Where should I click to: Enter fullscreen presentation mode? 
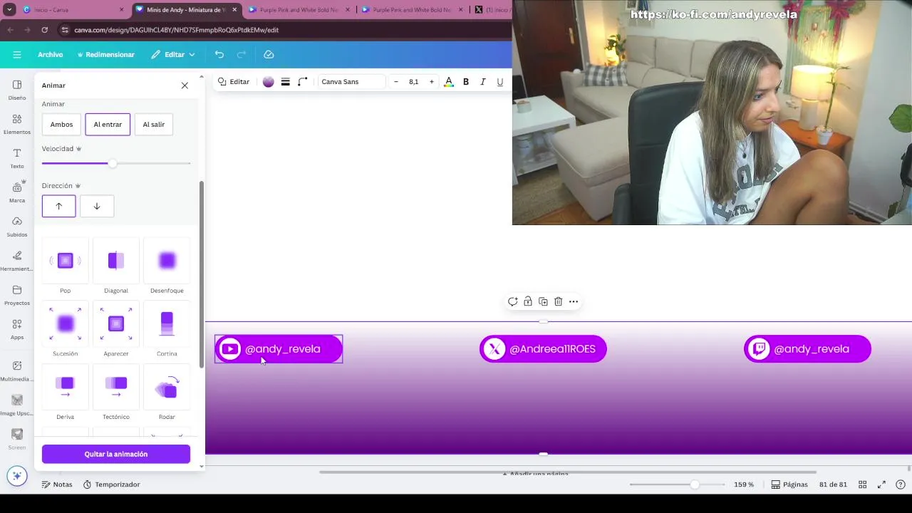[x=881, y=484]
